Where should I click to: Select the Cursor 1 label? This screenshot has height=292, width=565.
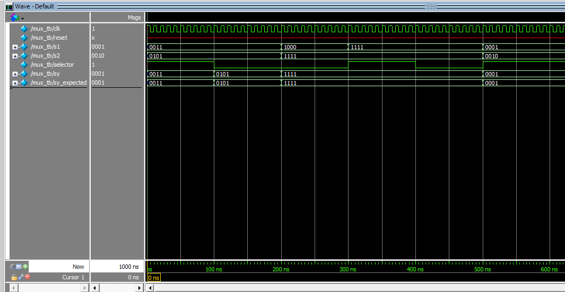pyautogui.click(x=73, y=277)
